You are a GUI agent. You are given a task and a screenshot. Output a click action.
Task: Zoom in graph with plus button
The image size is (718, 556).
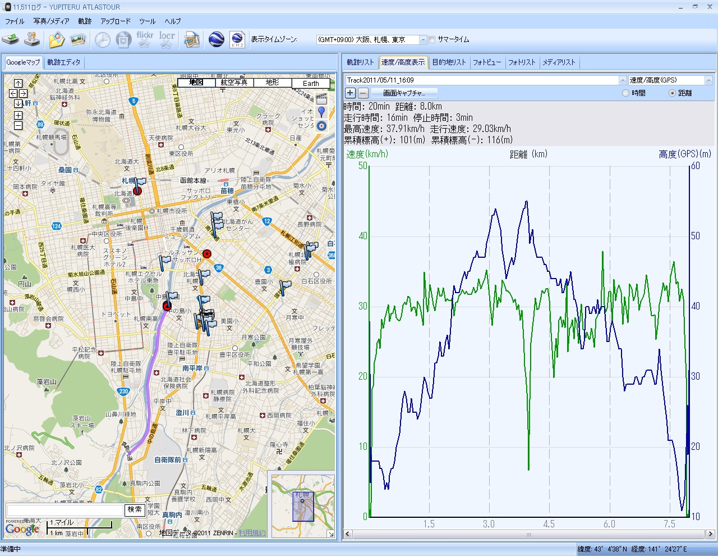(350, 93)
